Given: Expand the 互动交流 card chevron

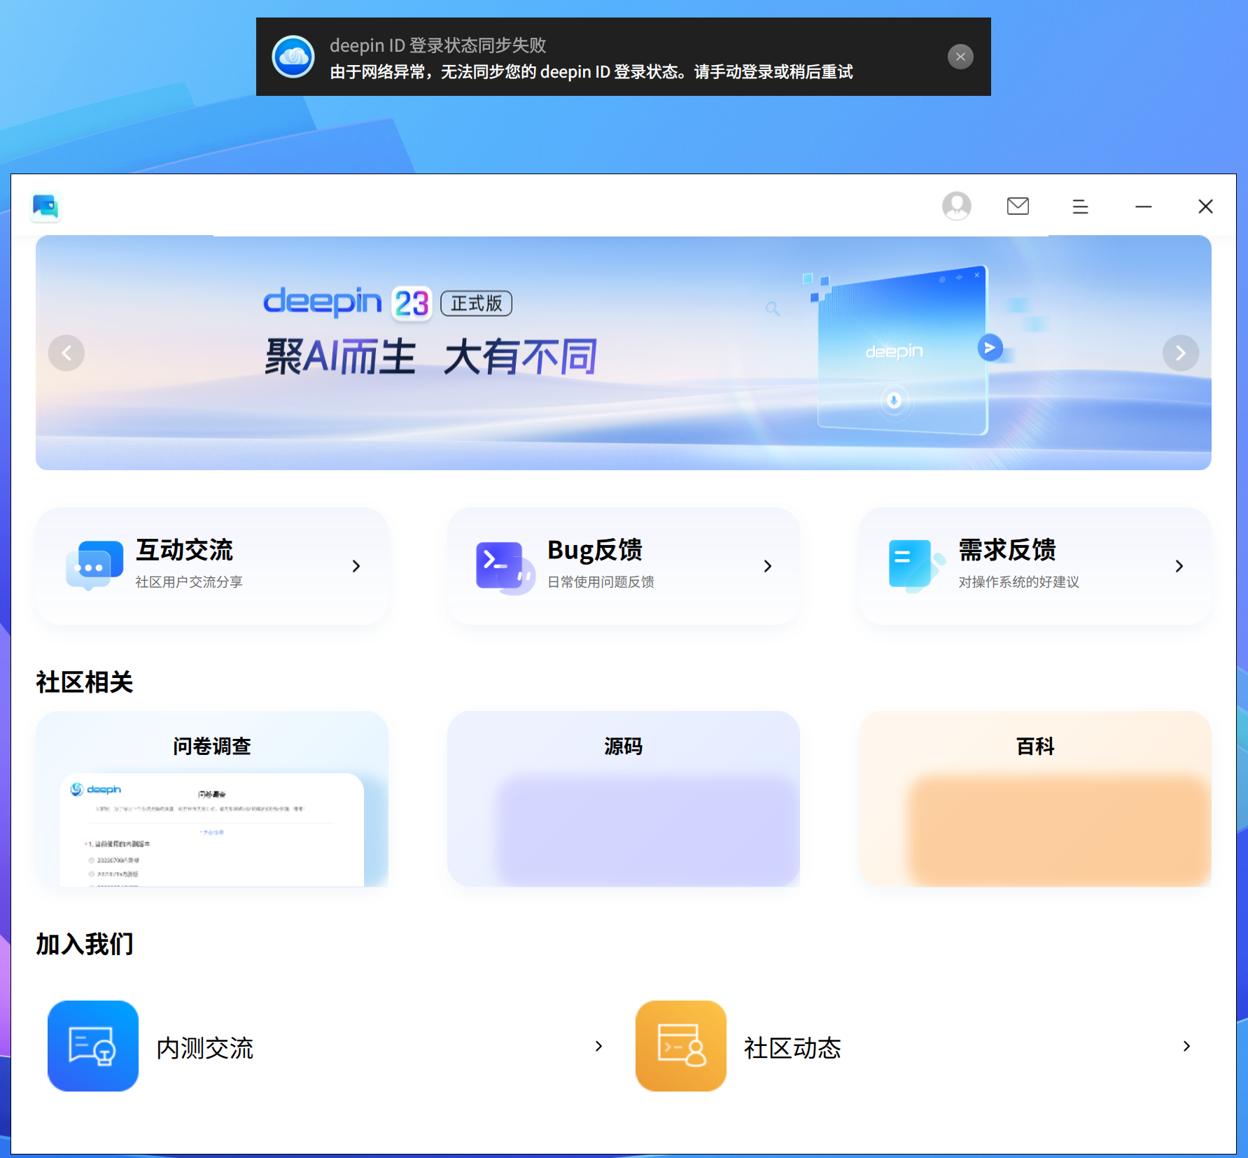Looking at the screenshot, I should (356, 566).
